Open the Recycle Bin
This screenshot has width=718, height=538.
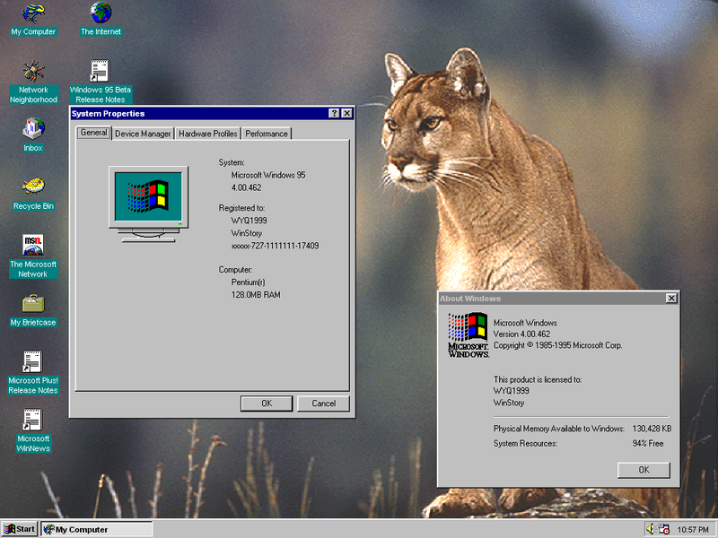[x=33, y=188]
